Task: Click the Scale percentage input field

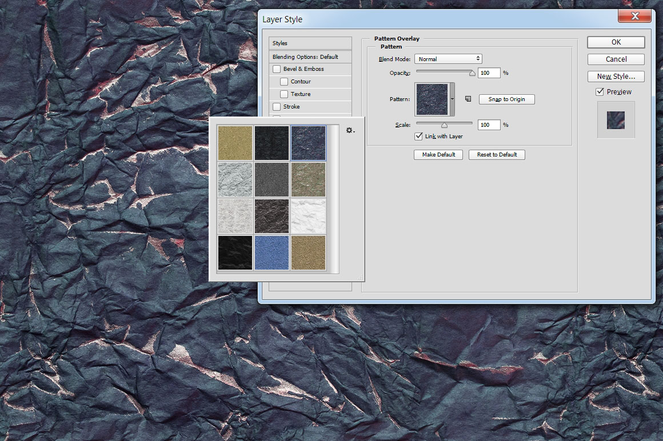Action: tap(489, 125)
